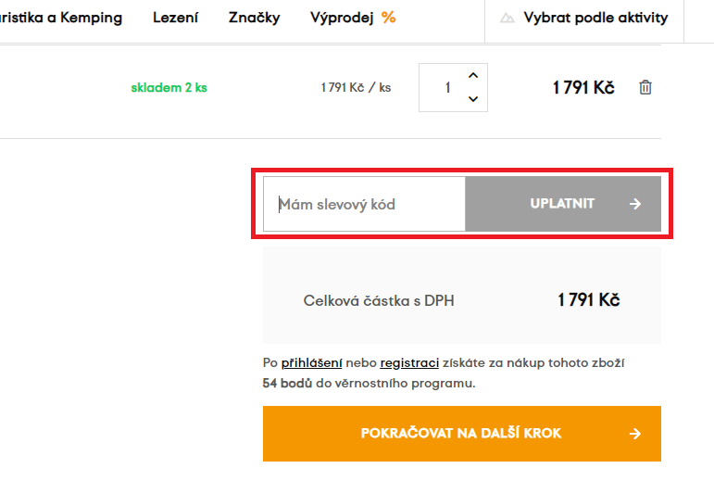The width and height of the screenshot is (714, 481).
Task: Click the Celková částka s DPH label
Action: point(379,300)
